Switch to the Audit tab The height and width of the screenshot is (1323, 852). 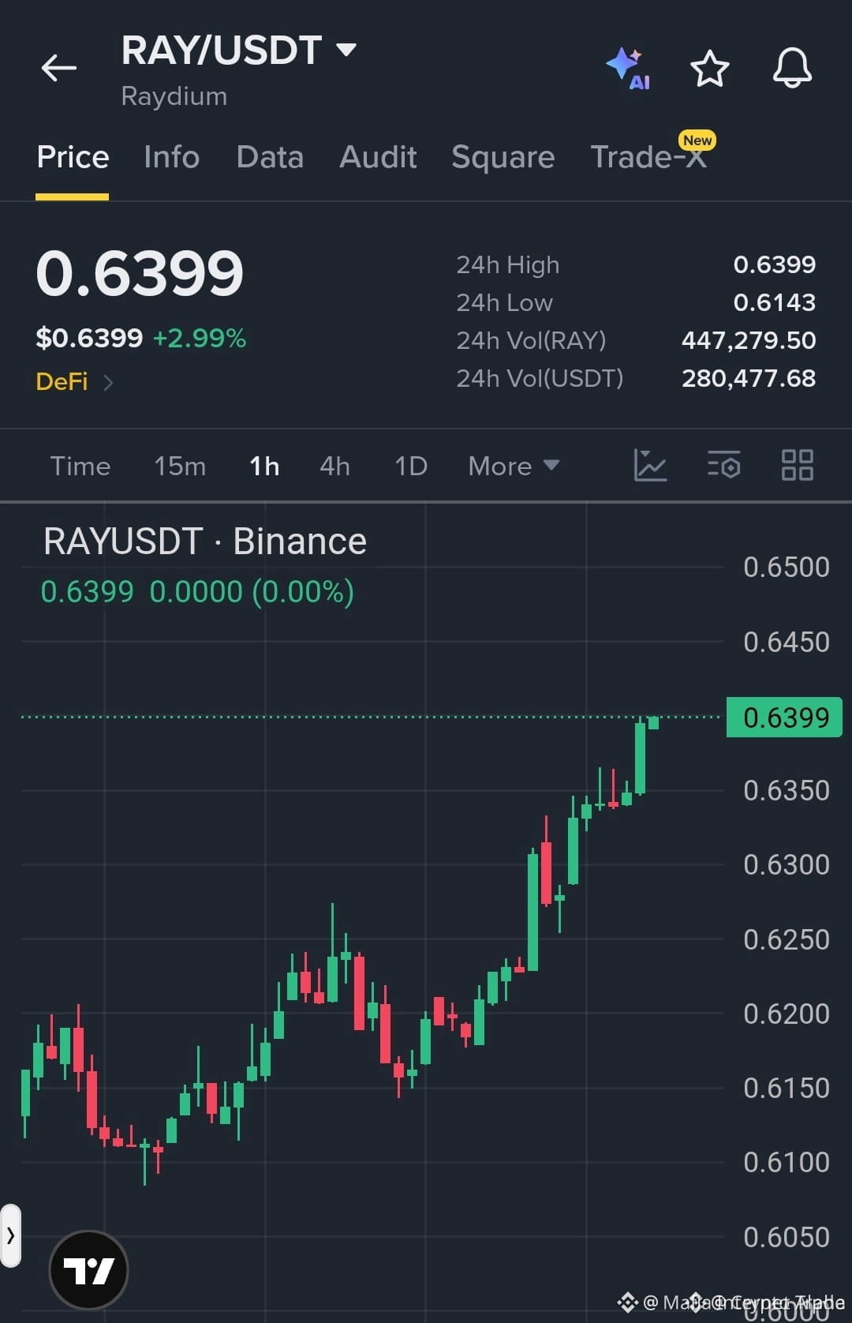tap(378, 157)
